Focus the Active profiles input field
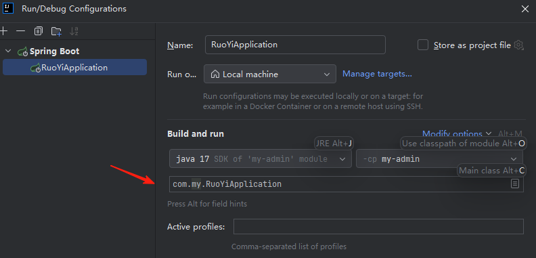Image resolution: width=536 pixels, height=258 pixels. click(378, 227)
